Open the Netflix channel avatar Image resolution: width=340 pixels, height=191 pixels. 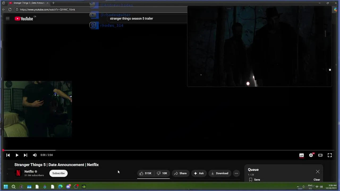[18, 173]
